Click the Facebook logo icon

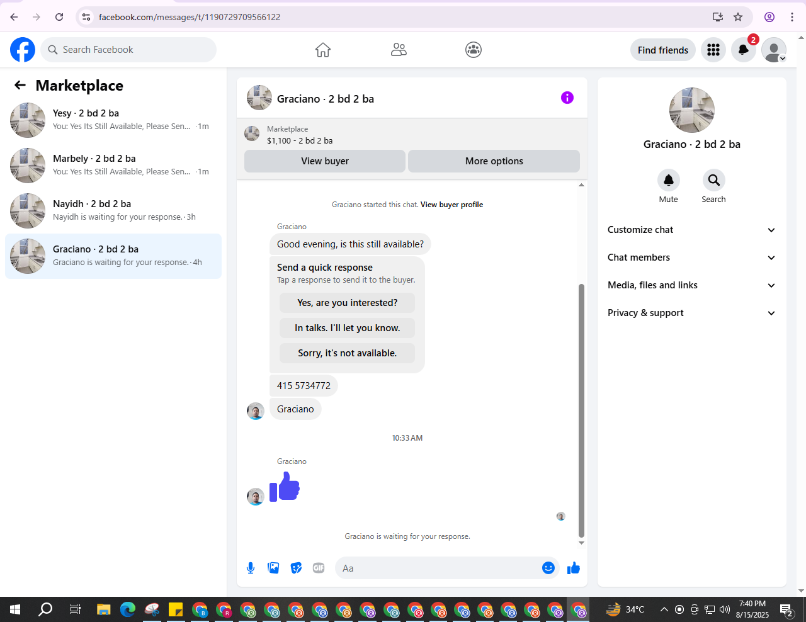23,50
